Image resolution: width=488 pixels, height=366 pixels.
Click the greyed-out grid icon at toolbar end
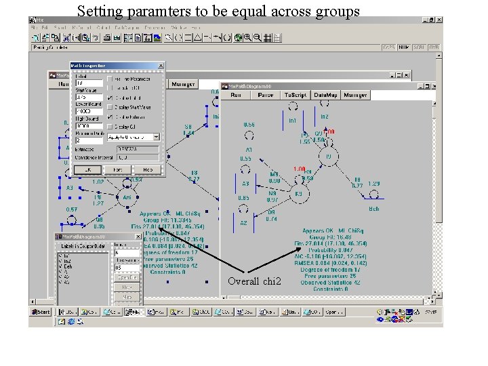point(277,38)
